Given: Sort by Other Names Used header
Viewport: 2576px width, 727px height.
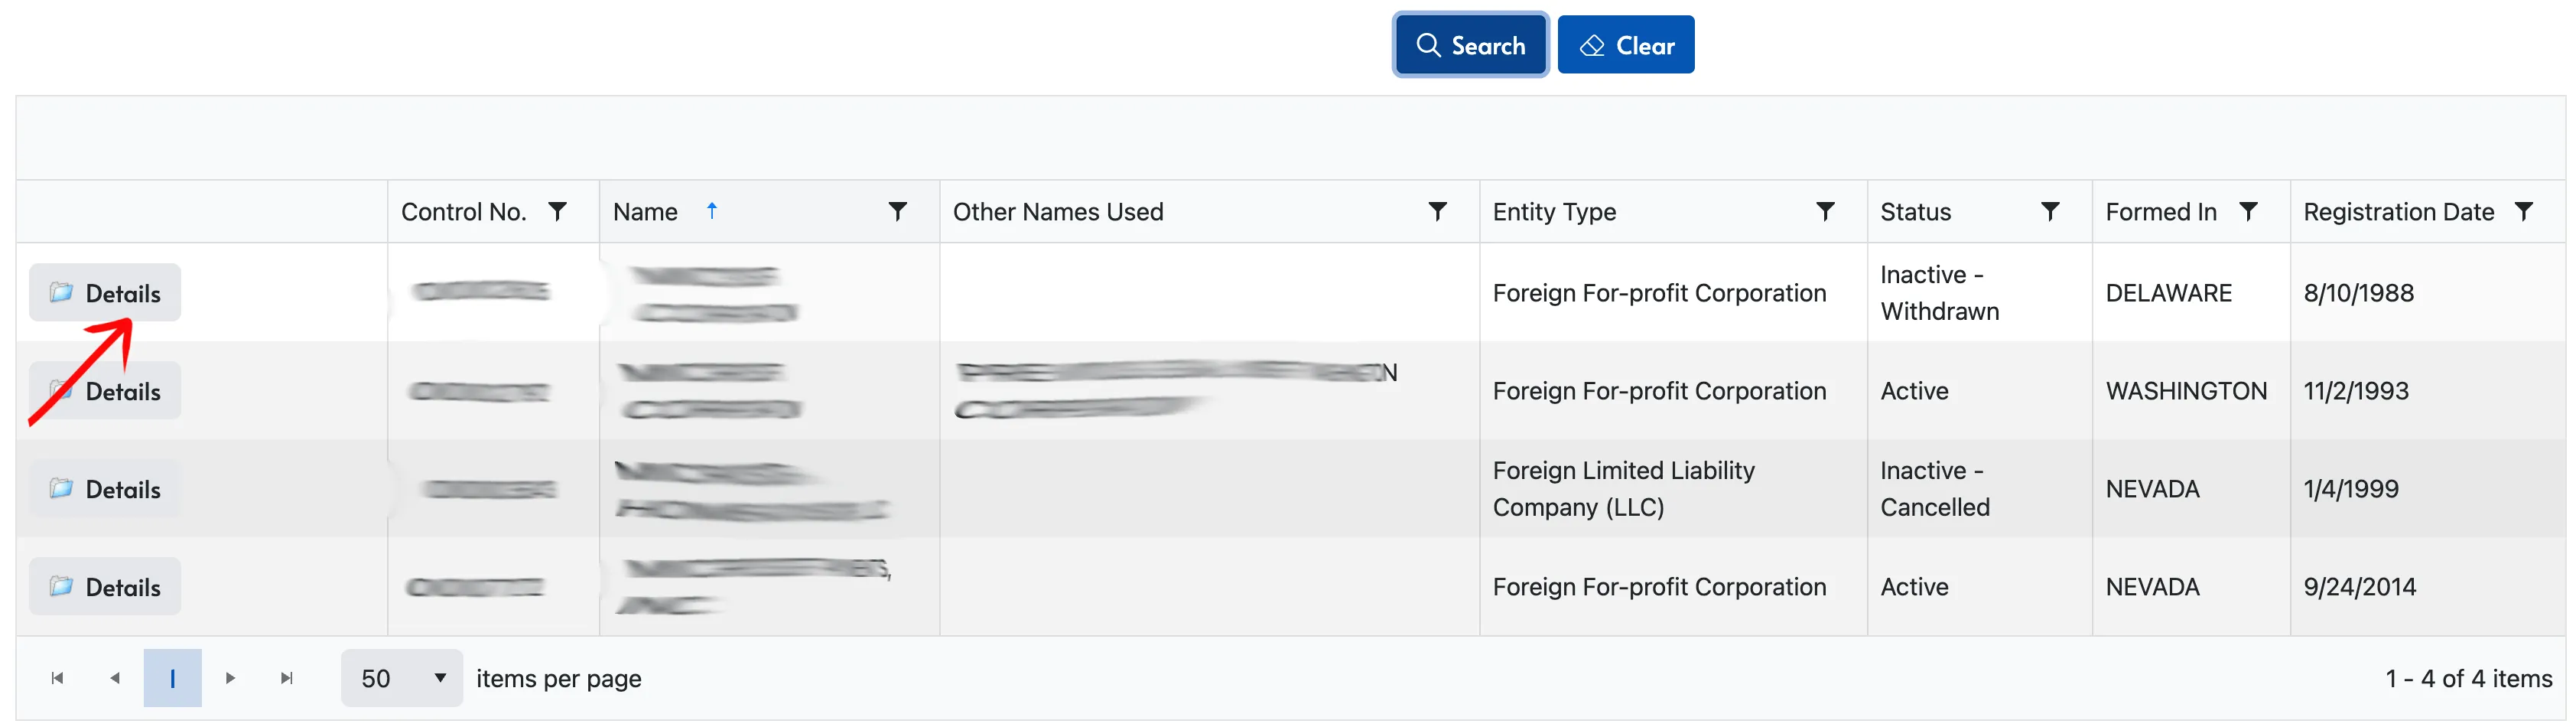Looking at the screenshot, I should [1057, 212].
